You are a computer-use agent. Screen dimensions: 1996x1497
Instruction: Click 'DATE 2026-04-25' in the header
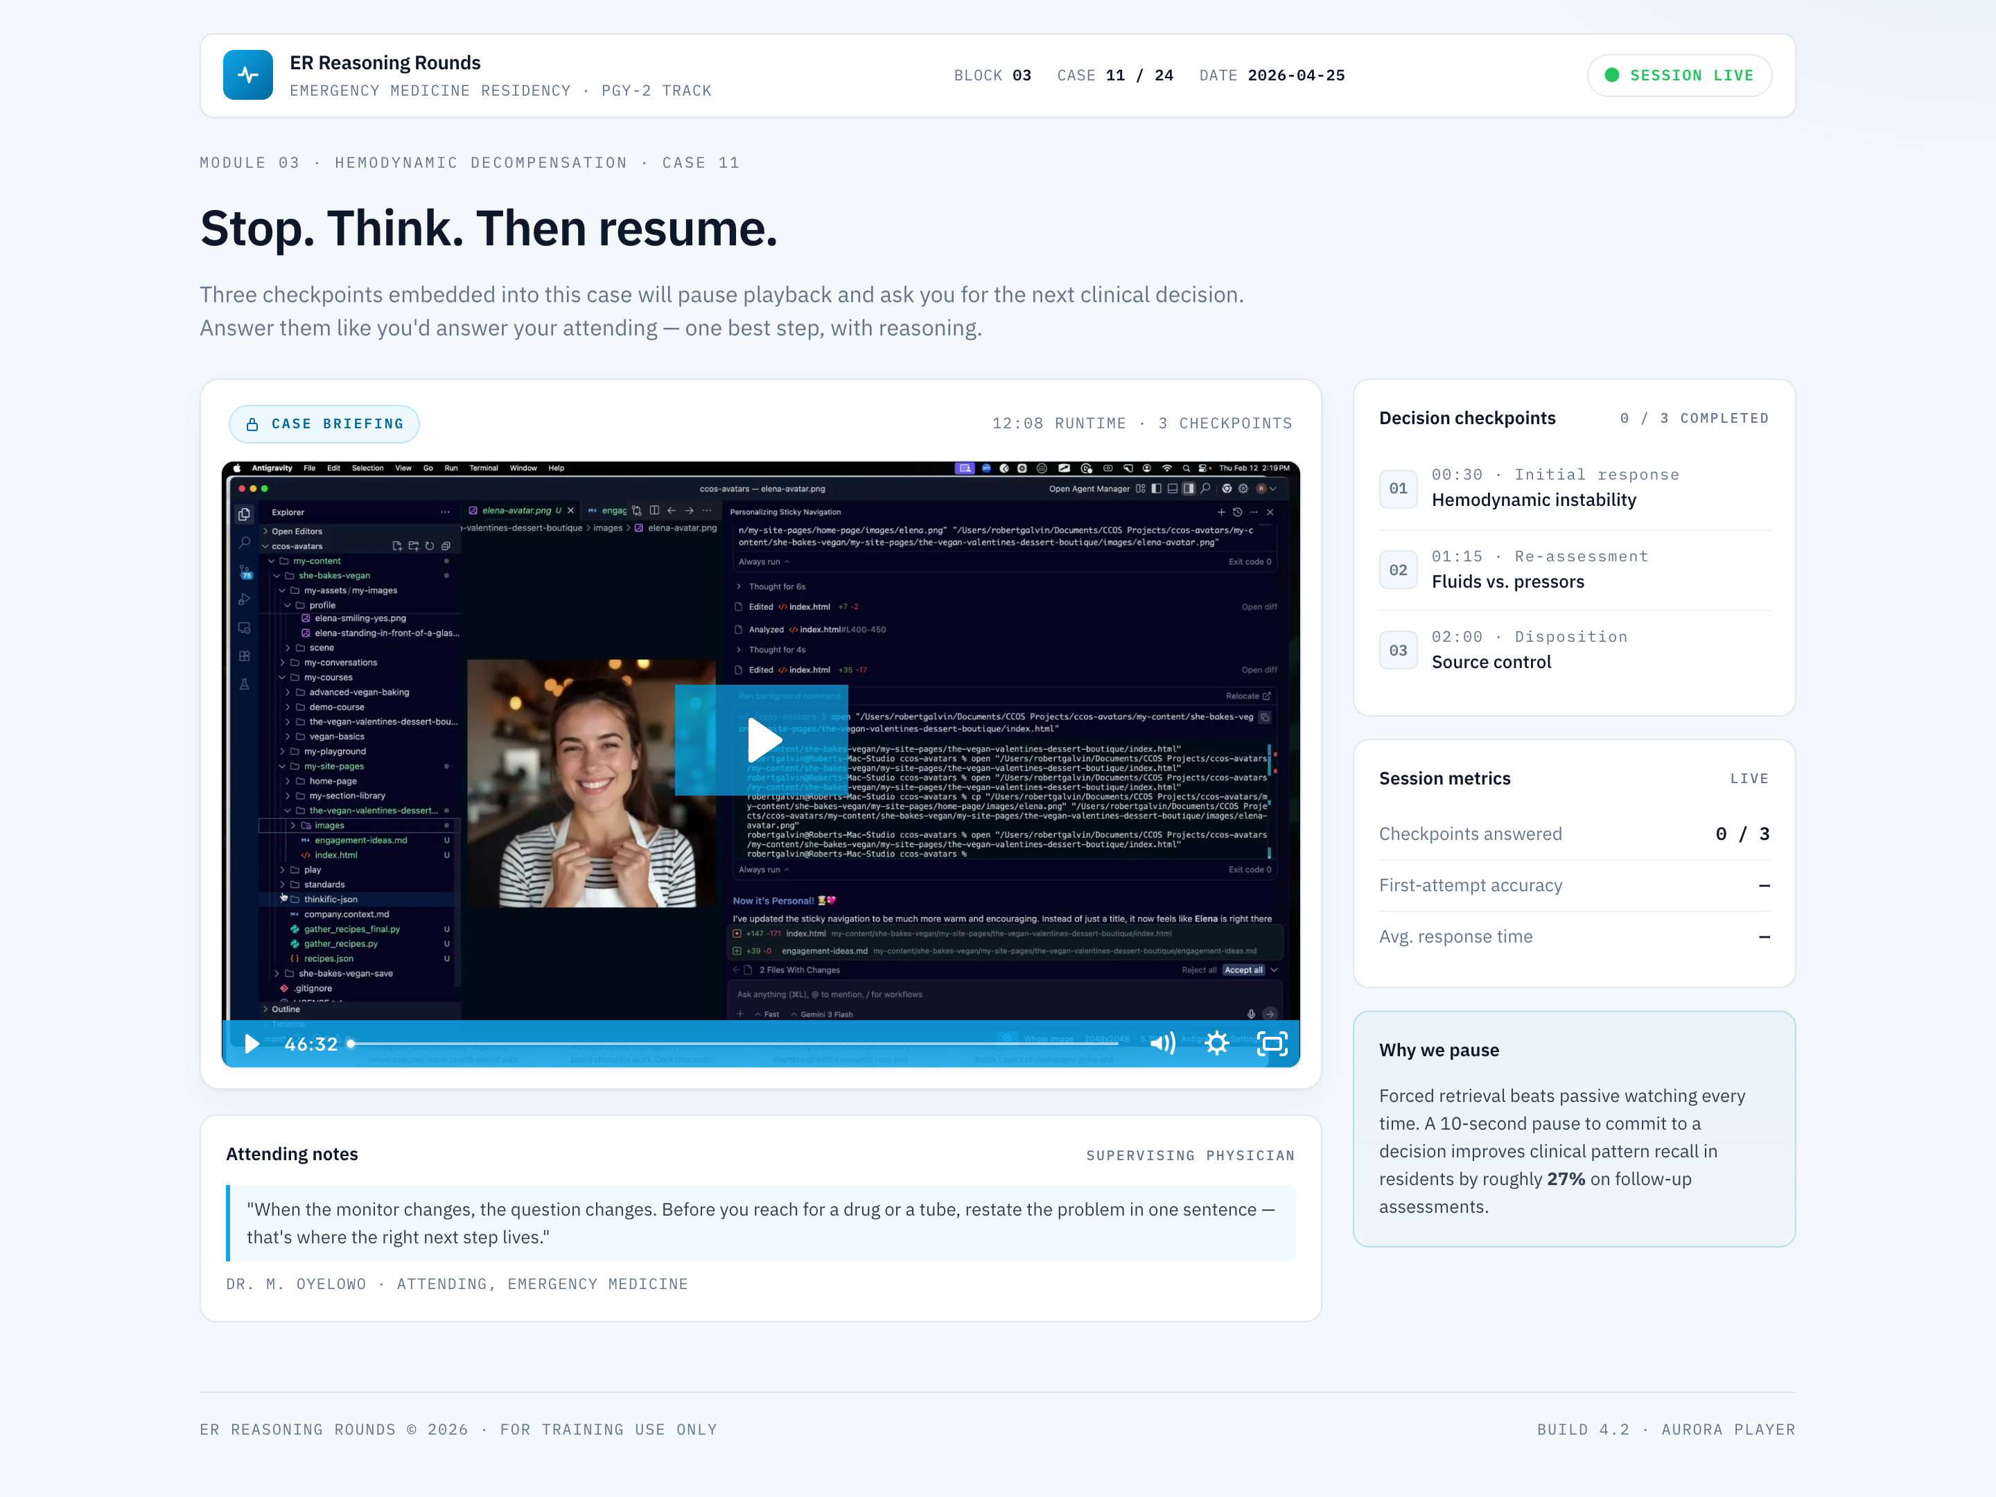tap(1272, 76)
